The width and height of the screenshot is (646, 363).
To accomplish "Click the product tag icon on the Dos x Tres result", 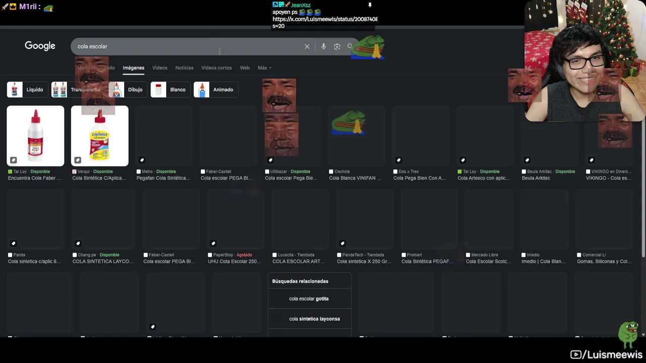I will (x=399, y=160).
